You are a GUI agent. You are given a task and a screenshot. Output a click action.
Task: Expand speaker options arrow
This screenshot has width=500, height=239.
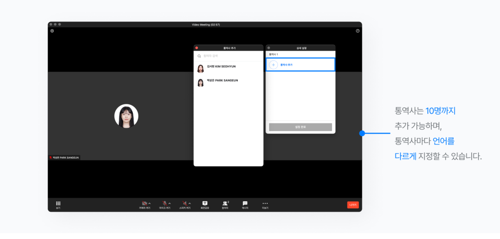(x=189, y=203)
